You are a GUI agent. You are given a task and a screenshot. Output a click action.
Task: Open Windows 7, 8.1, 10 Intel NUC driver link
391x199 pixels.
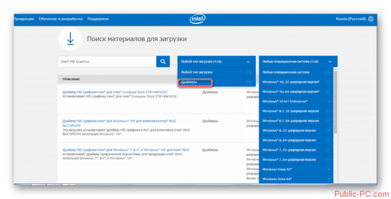[126, 150]
